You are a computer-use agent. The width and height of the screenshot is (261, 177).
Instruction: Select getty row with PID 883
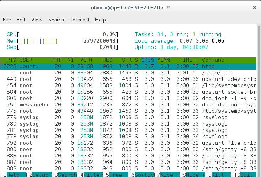[128, 156]
